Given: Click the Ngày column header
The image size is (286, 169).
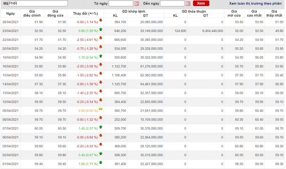Looking at the screenshot, I should (x=11, y=13).
